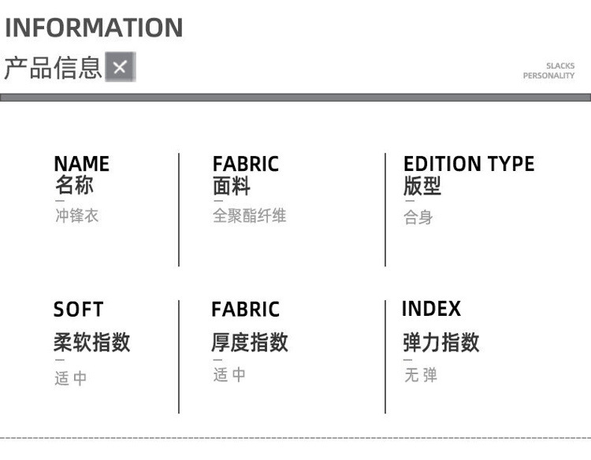Click the SLACKS PERSONALITY text
The image size is (591, 460).
tap(548, 71)
